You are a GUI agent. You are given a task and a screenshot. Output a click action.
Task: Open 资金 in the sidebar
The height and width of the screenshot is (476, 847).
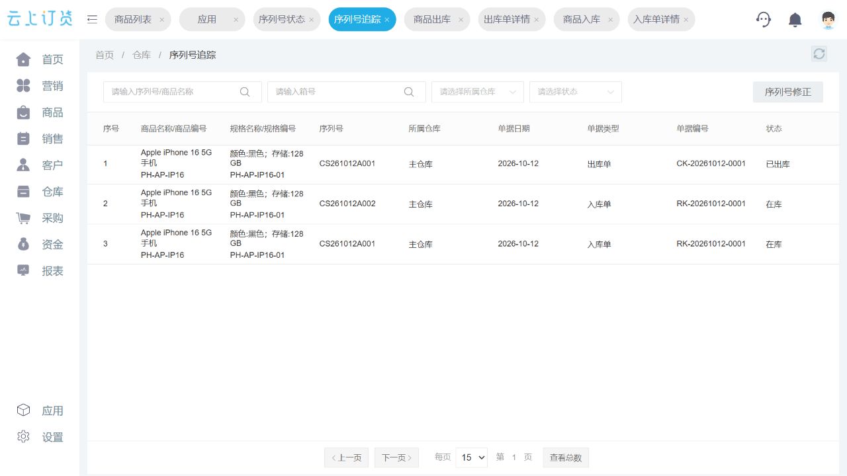[40, 245]
